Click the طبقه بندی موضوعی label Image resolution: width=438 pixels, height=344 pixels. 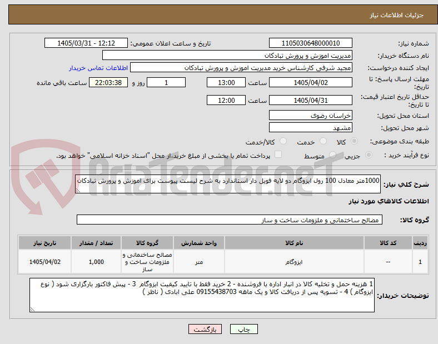coord(400,141)
